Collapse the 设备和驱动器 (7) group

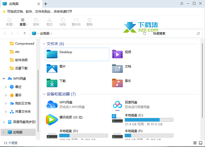pos(44,94)
